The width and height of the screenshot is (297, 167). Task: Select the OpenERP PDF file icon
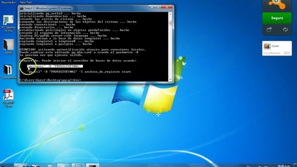[x=8, y=98]
